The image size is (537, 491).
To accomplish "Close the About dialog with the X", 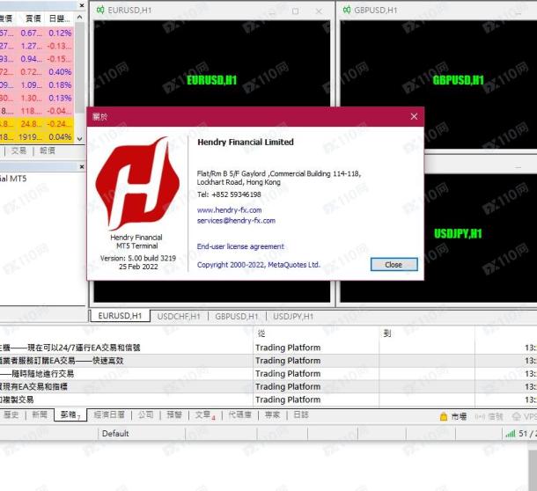I will (414, 116).
